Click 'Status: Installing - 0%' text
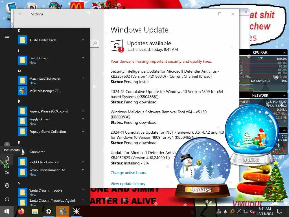 (130, 163)
